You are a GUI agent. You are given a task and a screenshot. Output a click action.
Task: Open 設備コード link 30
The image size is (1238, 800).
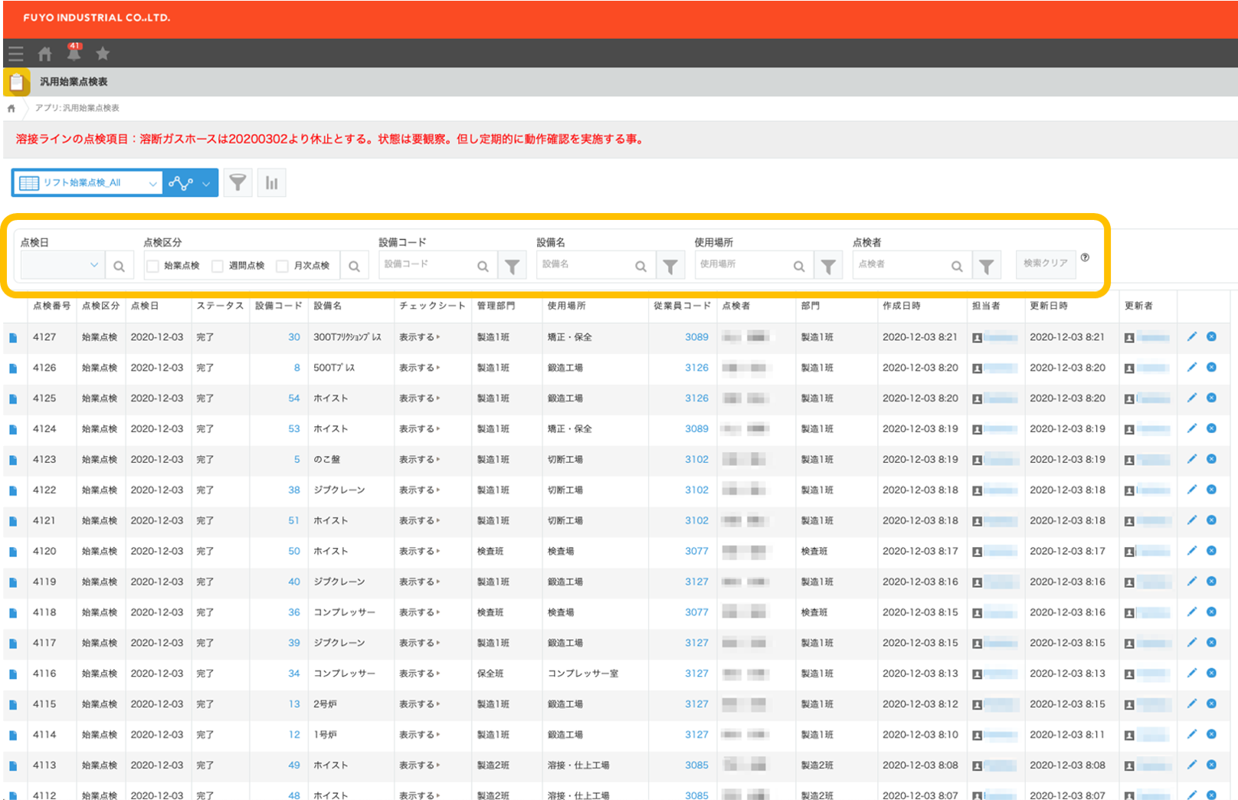pyautogui.click(x=294, y=337)
